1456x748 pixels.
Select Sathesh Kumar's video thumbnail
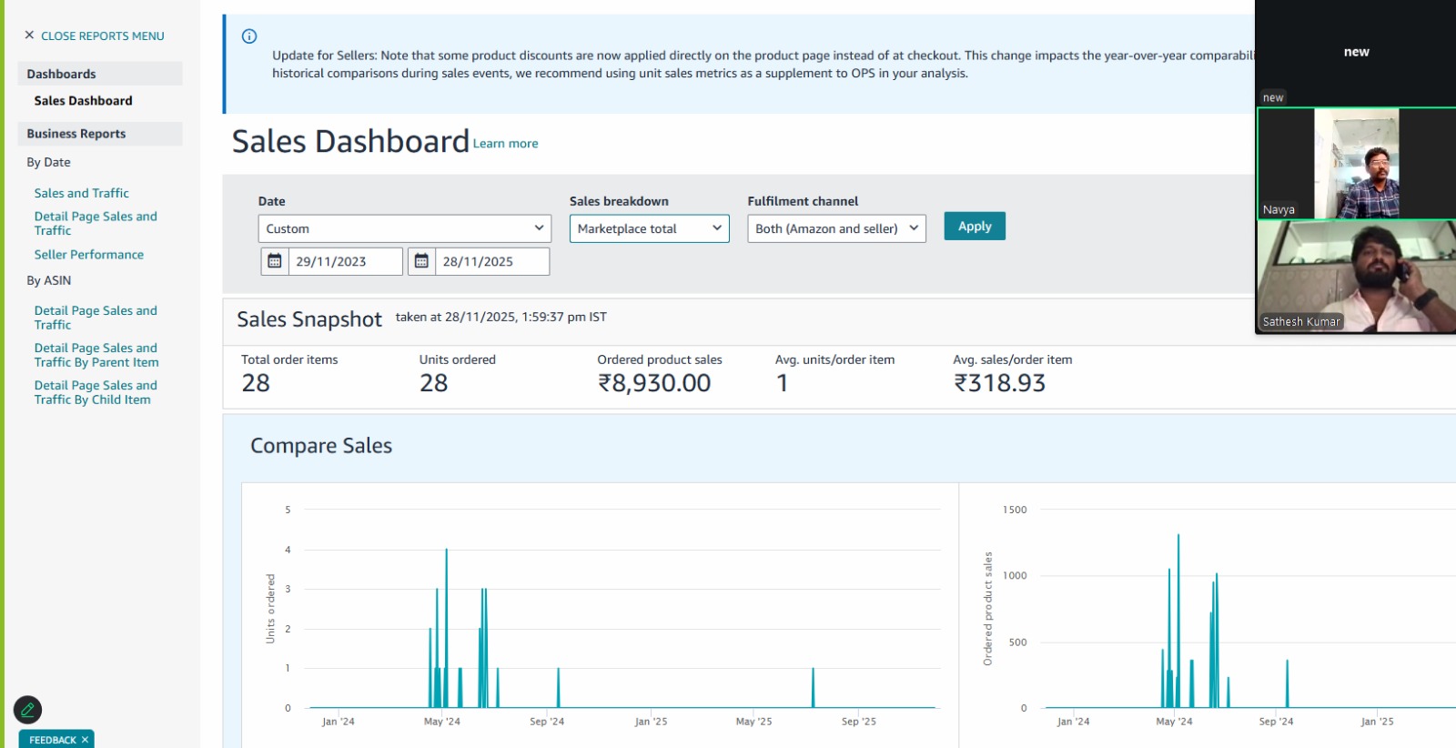pos(1355,277)
